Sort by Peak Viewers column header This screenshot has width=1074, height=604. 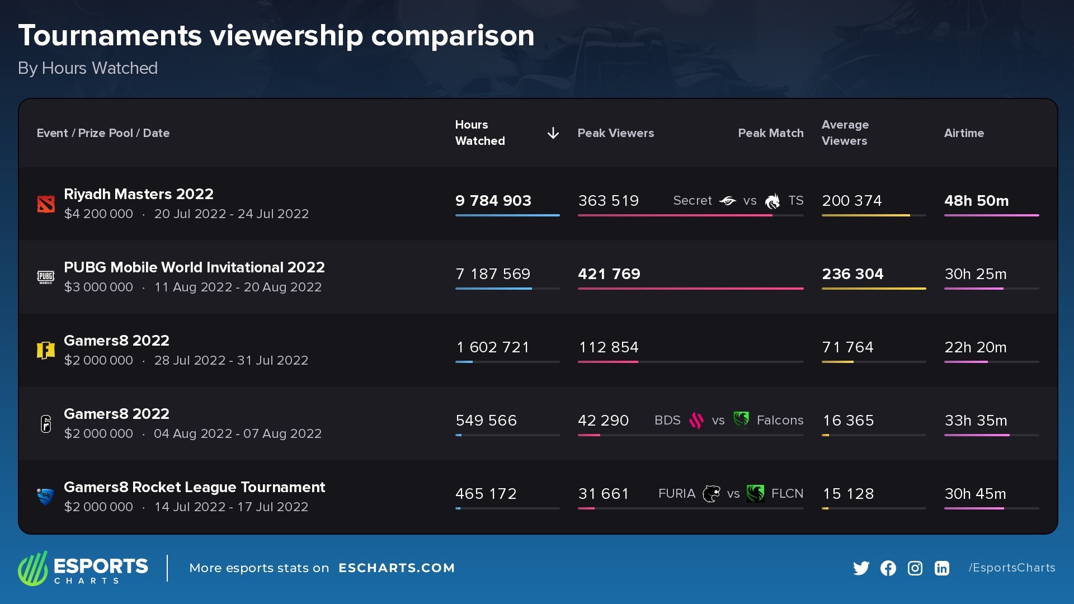click(616, 133)
